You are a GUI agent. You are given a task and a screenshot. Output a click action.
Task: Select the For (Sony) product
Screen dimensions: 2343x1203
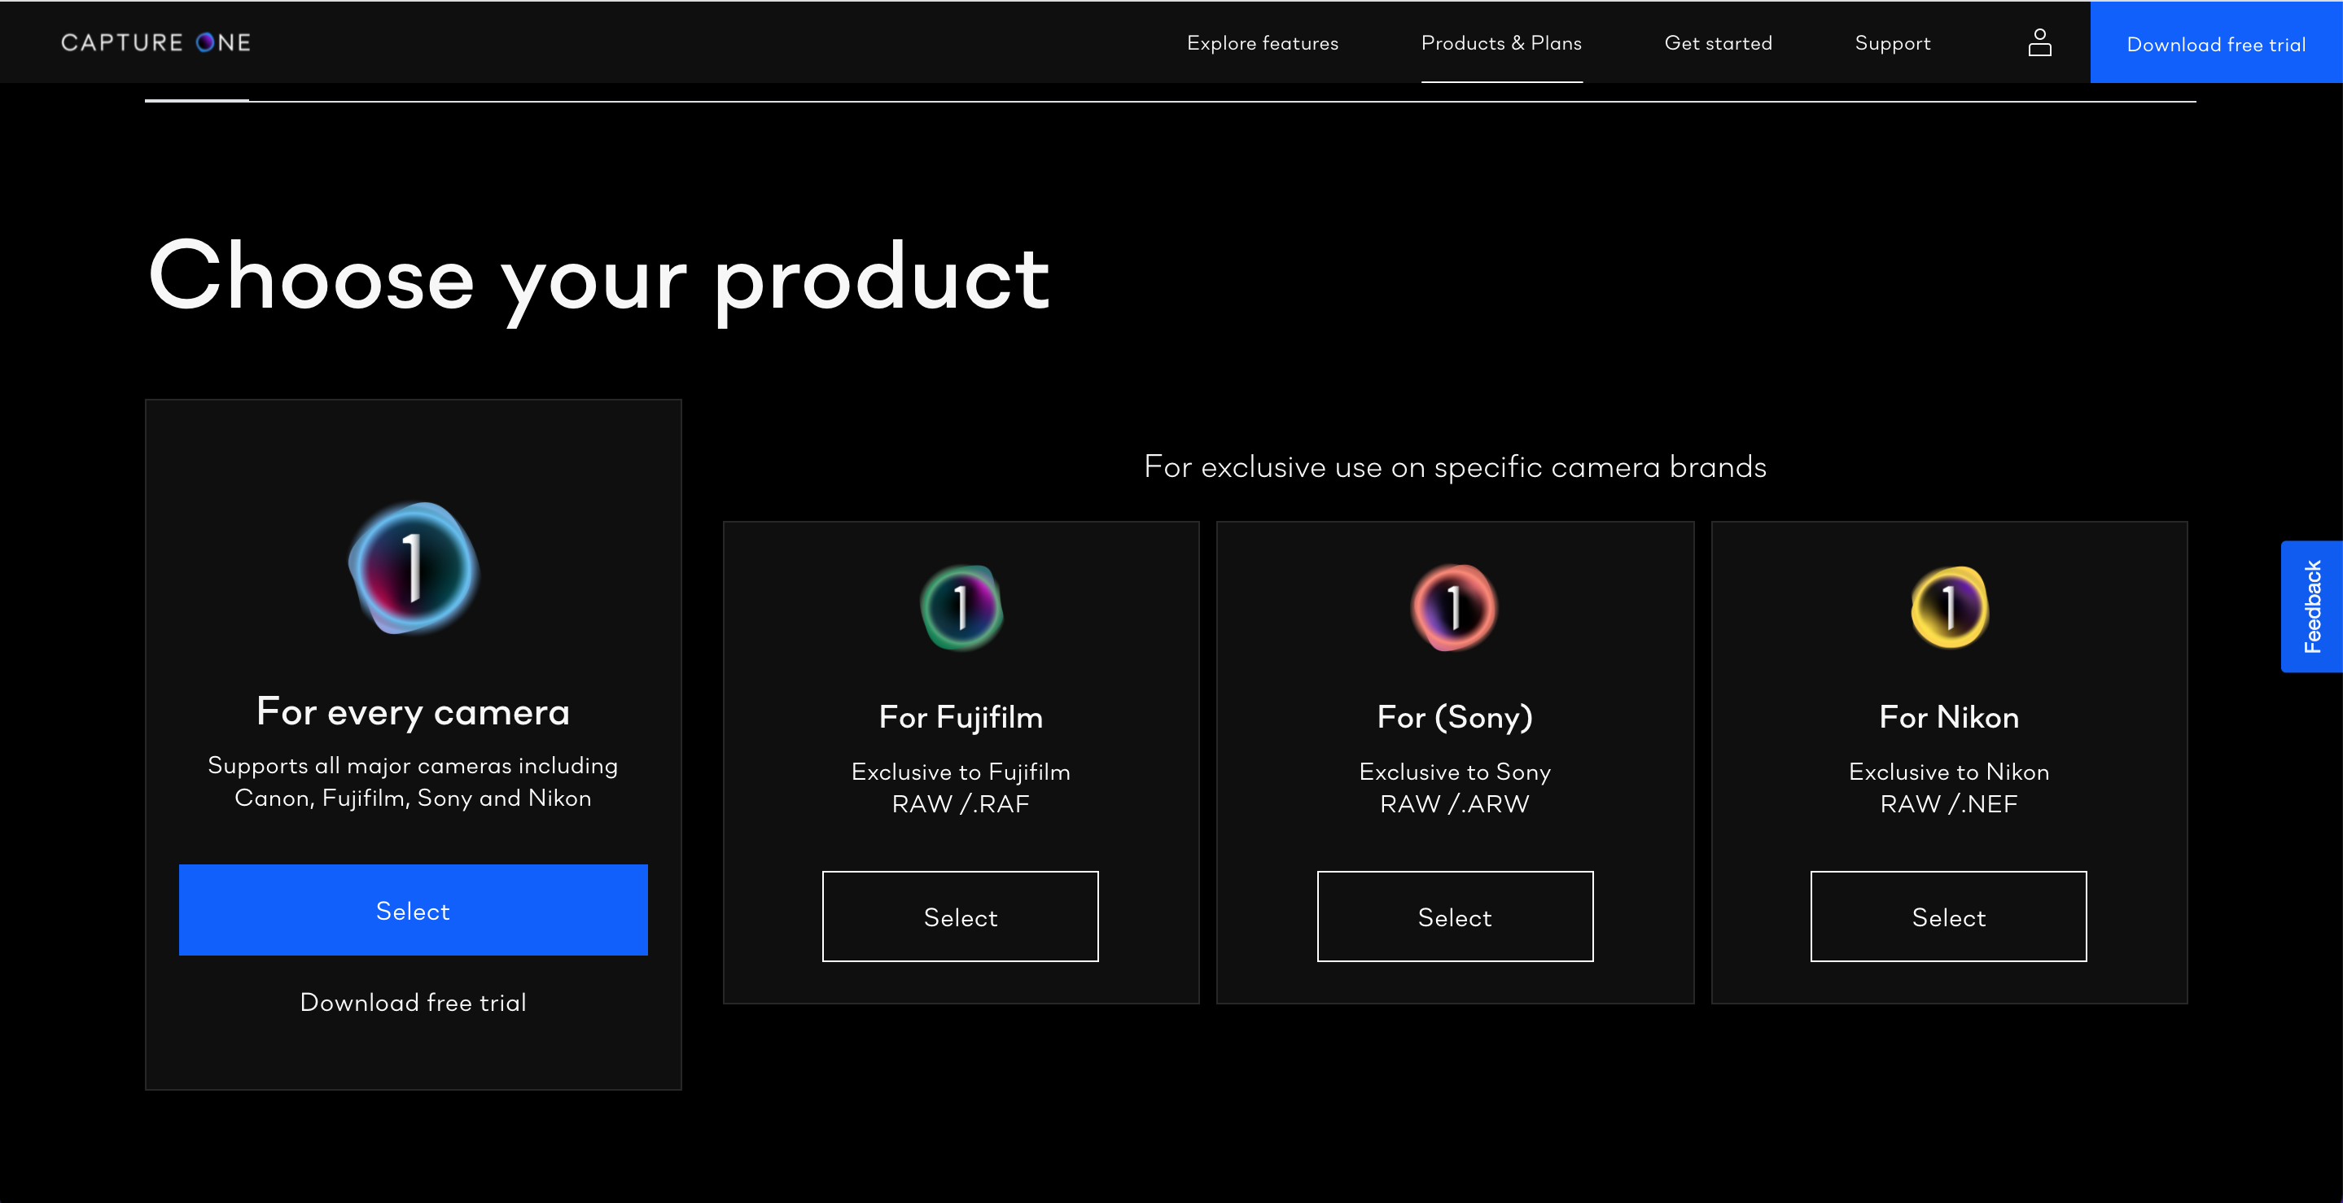(1456, 916)
